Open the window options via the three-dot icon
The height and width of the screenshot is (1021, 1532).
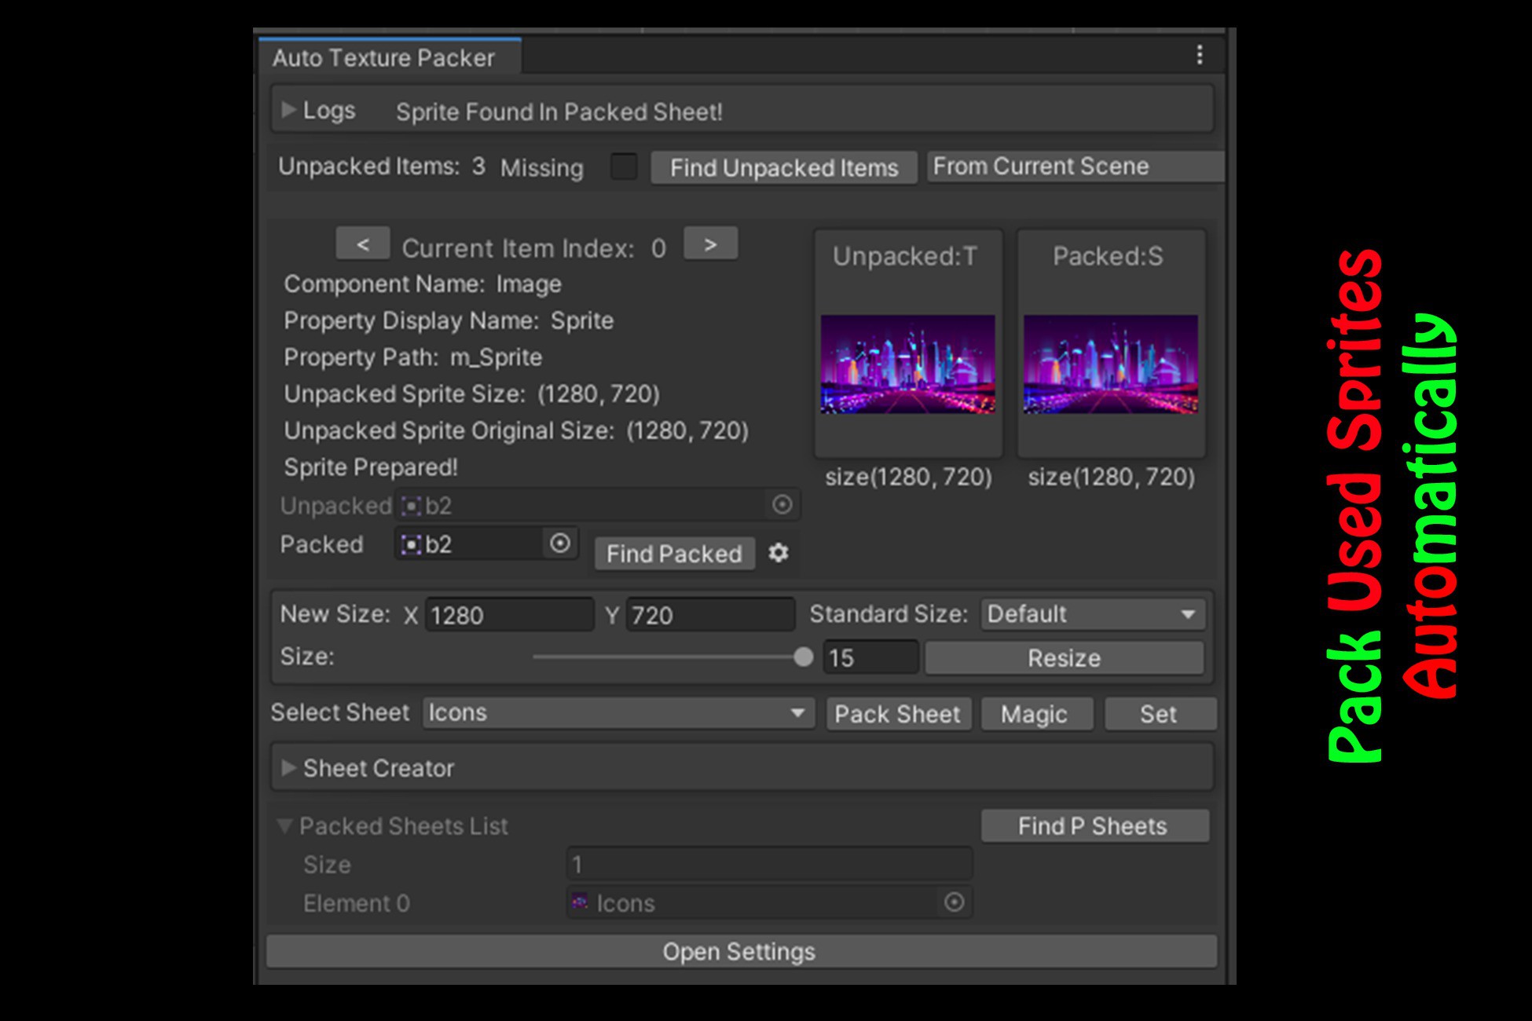coord(1198,55)
